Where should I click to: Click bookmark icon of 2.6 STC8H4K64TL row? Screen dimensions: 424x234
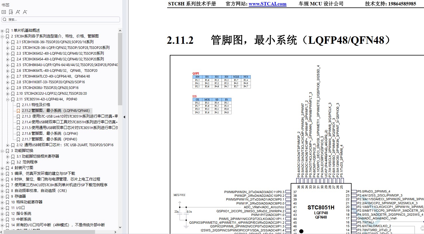[13, 71]
